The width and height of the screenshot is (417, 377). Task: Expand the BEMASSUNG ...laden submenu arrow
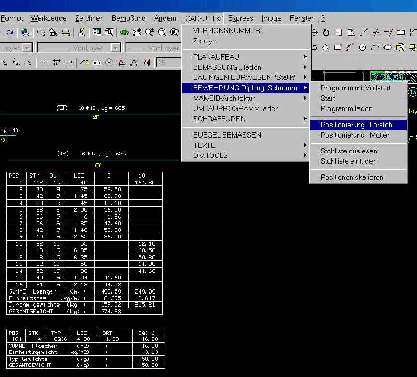click(305, 67)
